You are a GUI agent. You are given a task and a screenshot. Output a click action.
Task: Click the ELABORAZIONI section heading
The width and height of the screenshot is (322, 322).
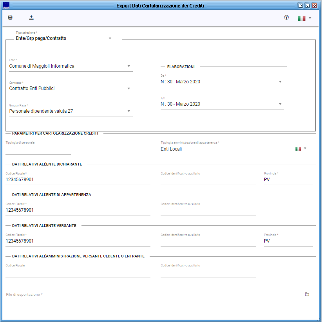[x=181, y=67]
